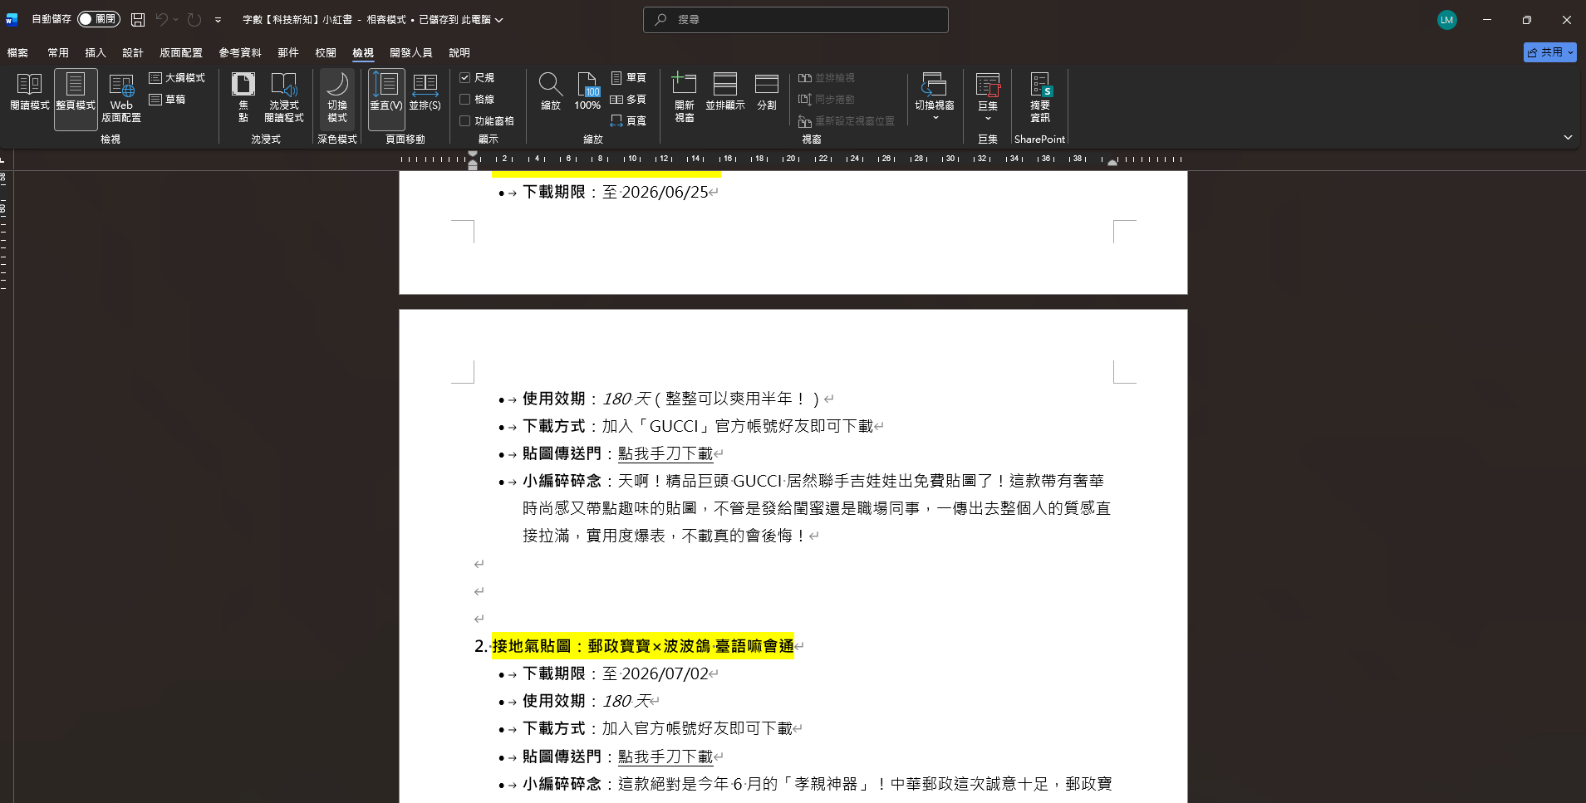This screenshot has width=1586, height=803.
Task: Open Document Properties (摘要資訊) for SharePoint
Action: pos(1040,98)
